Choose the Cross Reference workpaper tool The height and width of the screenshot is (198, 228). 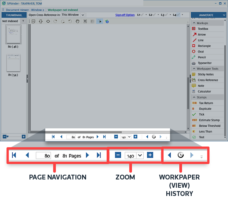208,80
